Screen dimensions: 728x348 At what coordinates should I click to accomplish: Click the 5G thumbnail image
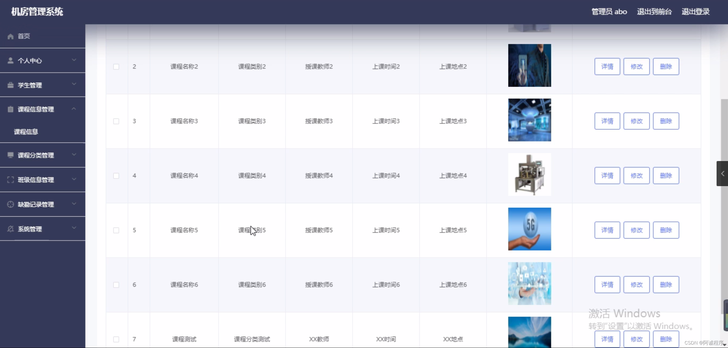point(529,229)
